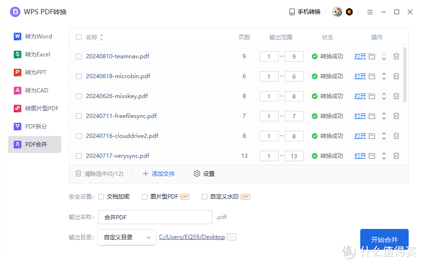
Task: Click the 手机转换 phone icon
Action: [x=292, y=12]
